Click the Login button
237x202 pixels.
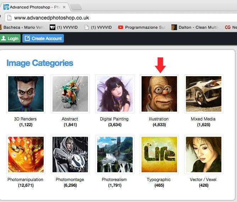pyautogui.click(x=10, y=38)
